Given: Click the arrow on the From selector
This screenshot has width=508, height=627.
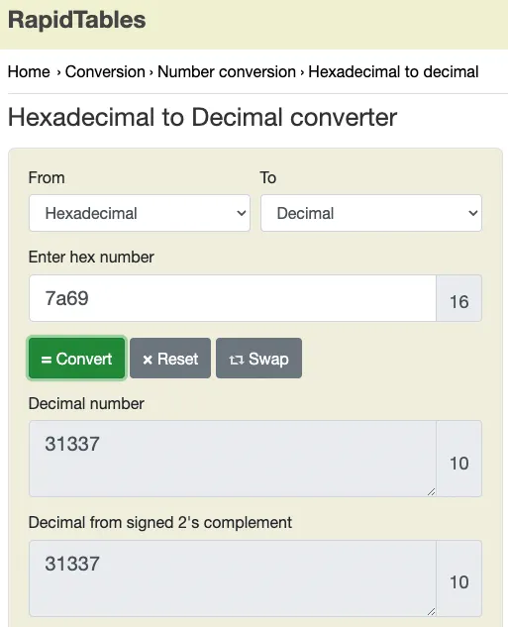Looking at the screenshot, I should [242, 213].
